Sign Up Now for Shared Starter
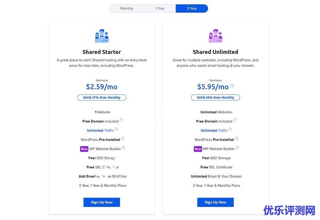The height and width of the screenshot is (220, 320). pos(102,202)
